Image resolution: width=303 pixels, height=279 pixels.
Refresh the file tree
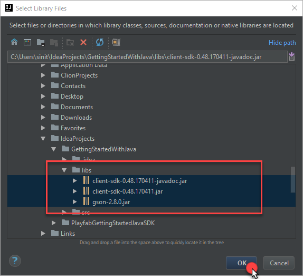pyautogui.click(x=100, y=42)
